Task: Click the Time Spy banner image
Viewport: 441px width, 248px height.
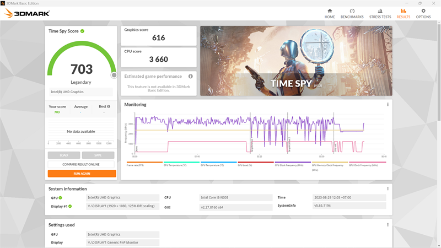Action: [296, 61]
